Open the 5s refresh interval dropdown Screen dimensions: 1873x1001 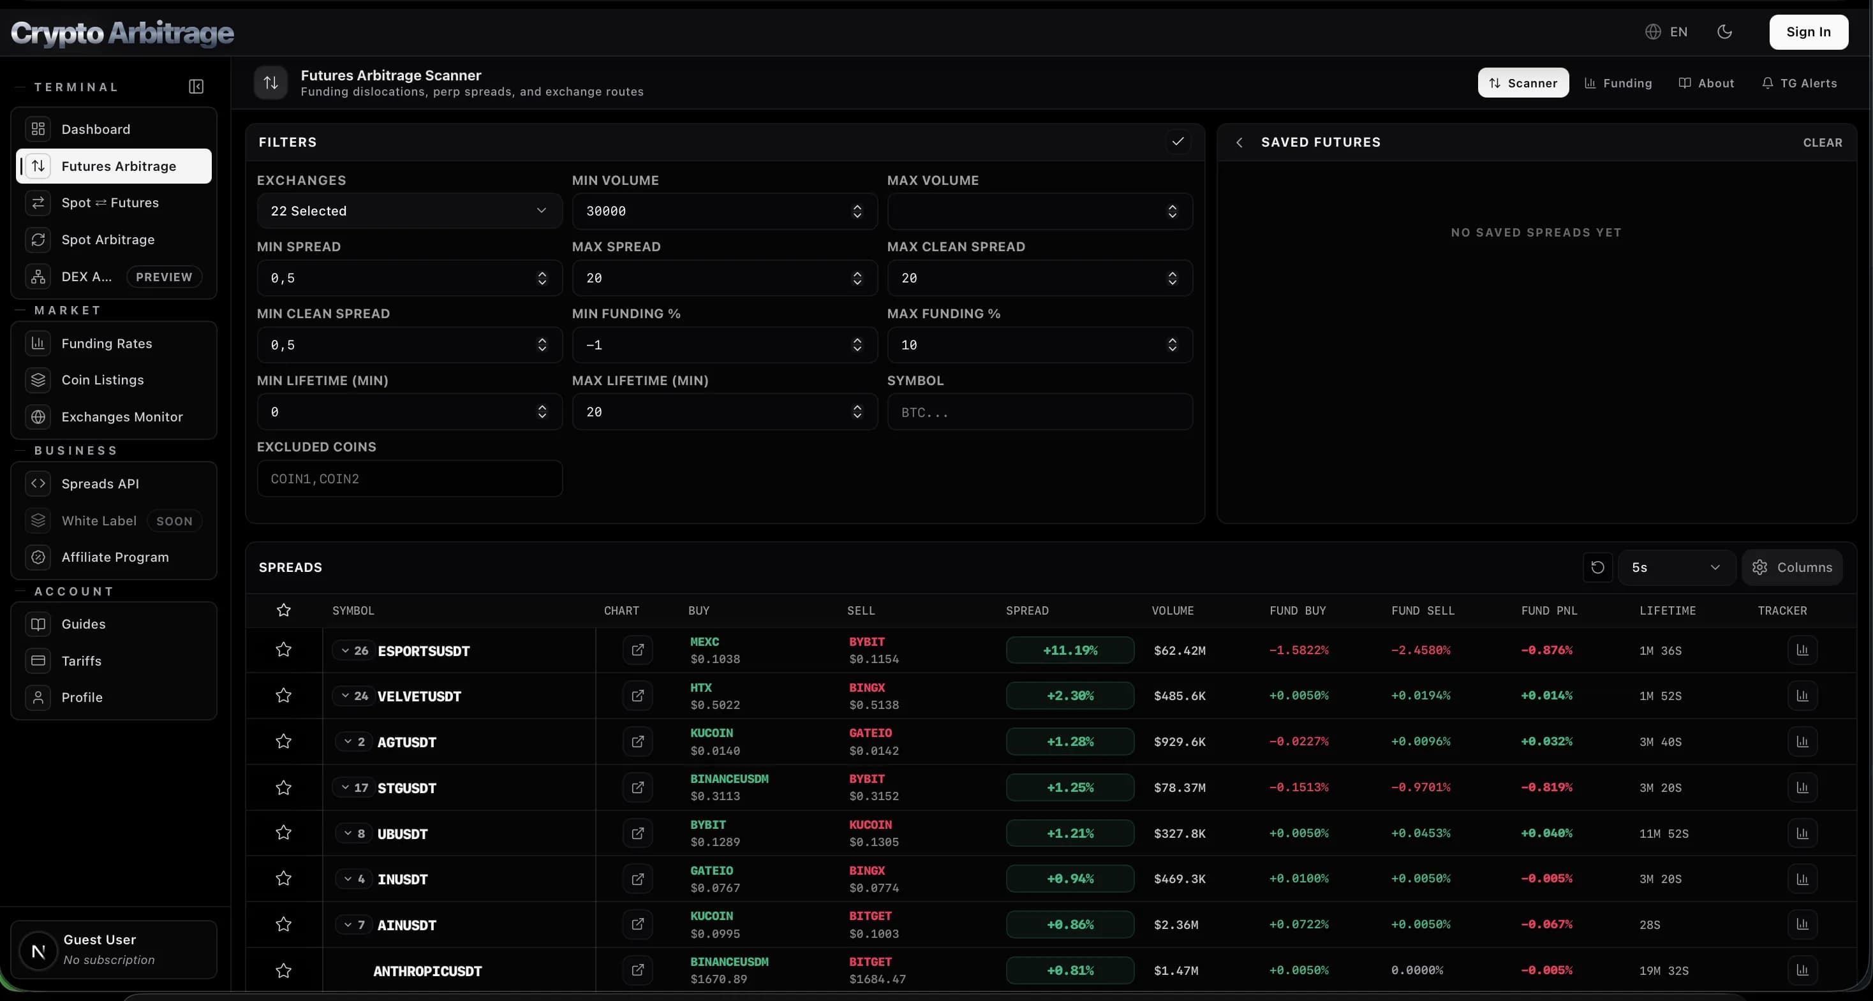(1677, 567)
